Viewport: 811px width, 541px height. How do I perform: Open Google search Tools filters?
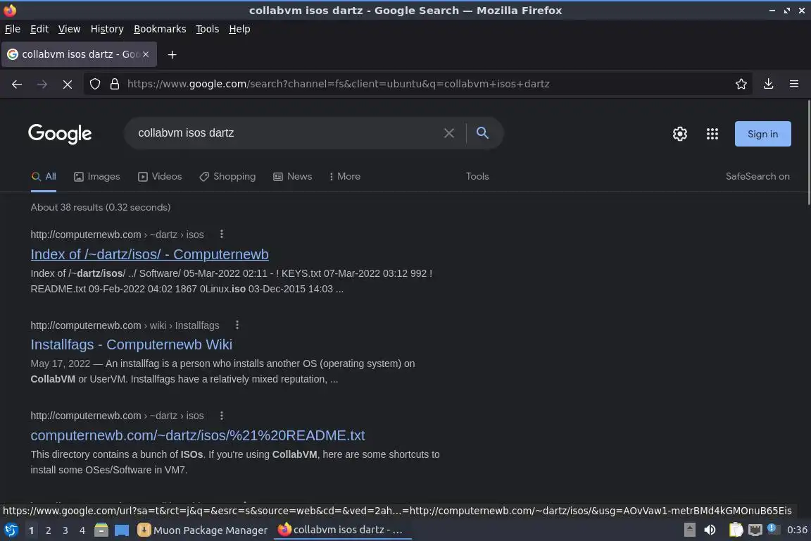[477, 177]
